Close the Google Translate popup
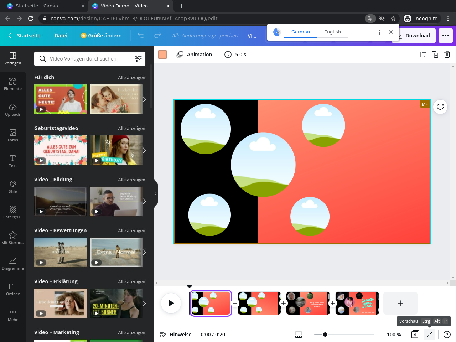 pyautogui.click(x=391, y=32)
